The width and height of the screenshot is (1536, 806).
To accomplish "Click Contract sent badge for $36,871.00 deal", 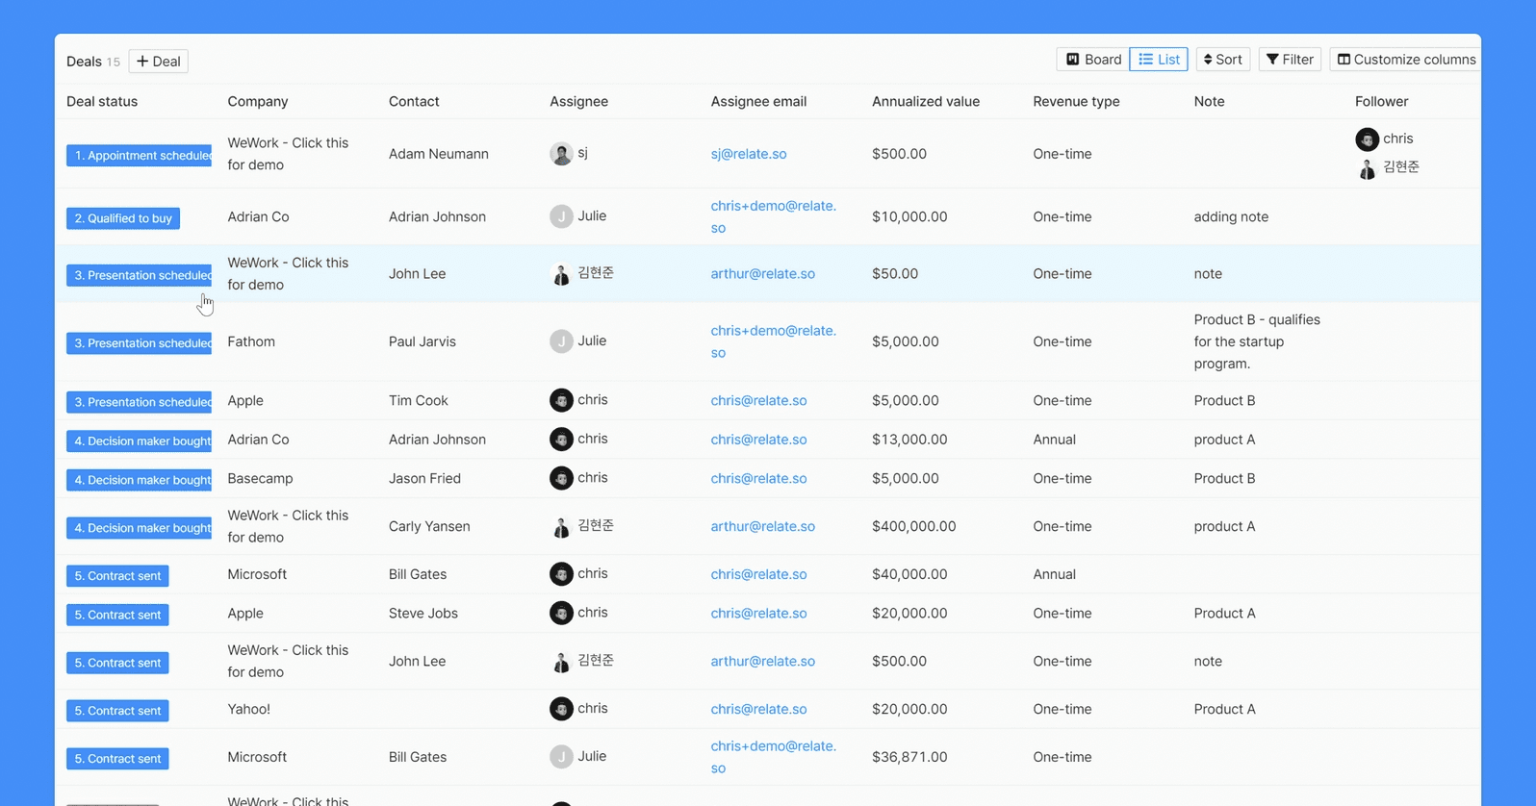I will point(117,759).
